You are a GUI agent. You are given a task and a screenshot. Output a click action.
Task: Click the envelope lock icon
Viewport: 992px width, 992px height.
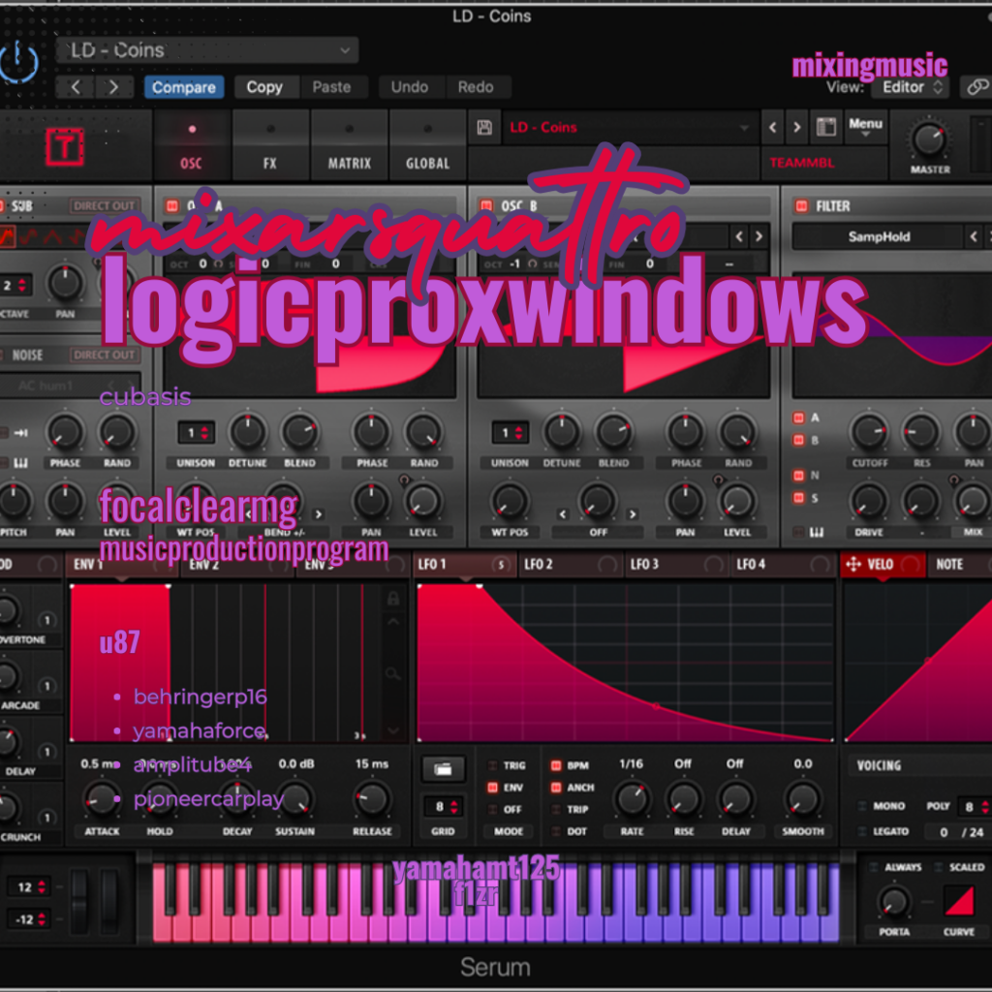click(393, 599)
